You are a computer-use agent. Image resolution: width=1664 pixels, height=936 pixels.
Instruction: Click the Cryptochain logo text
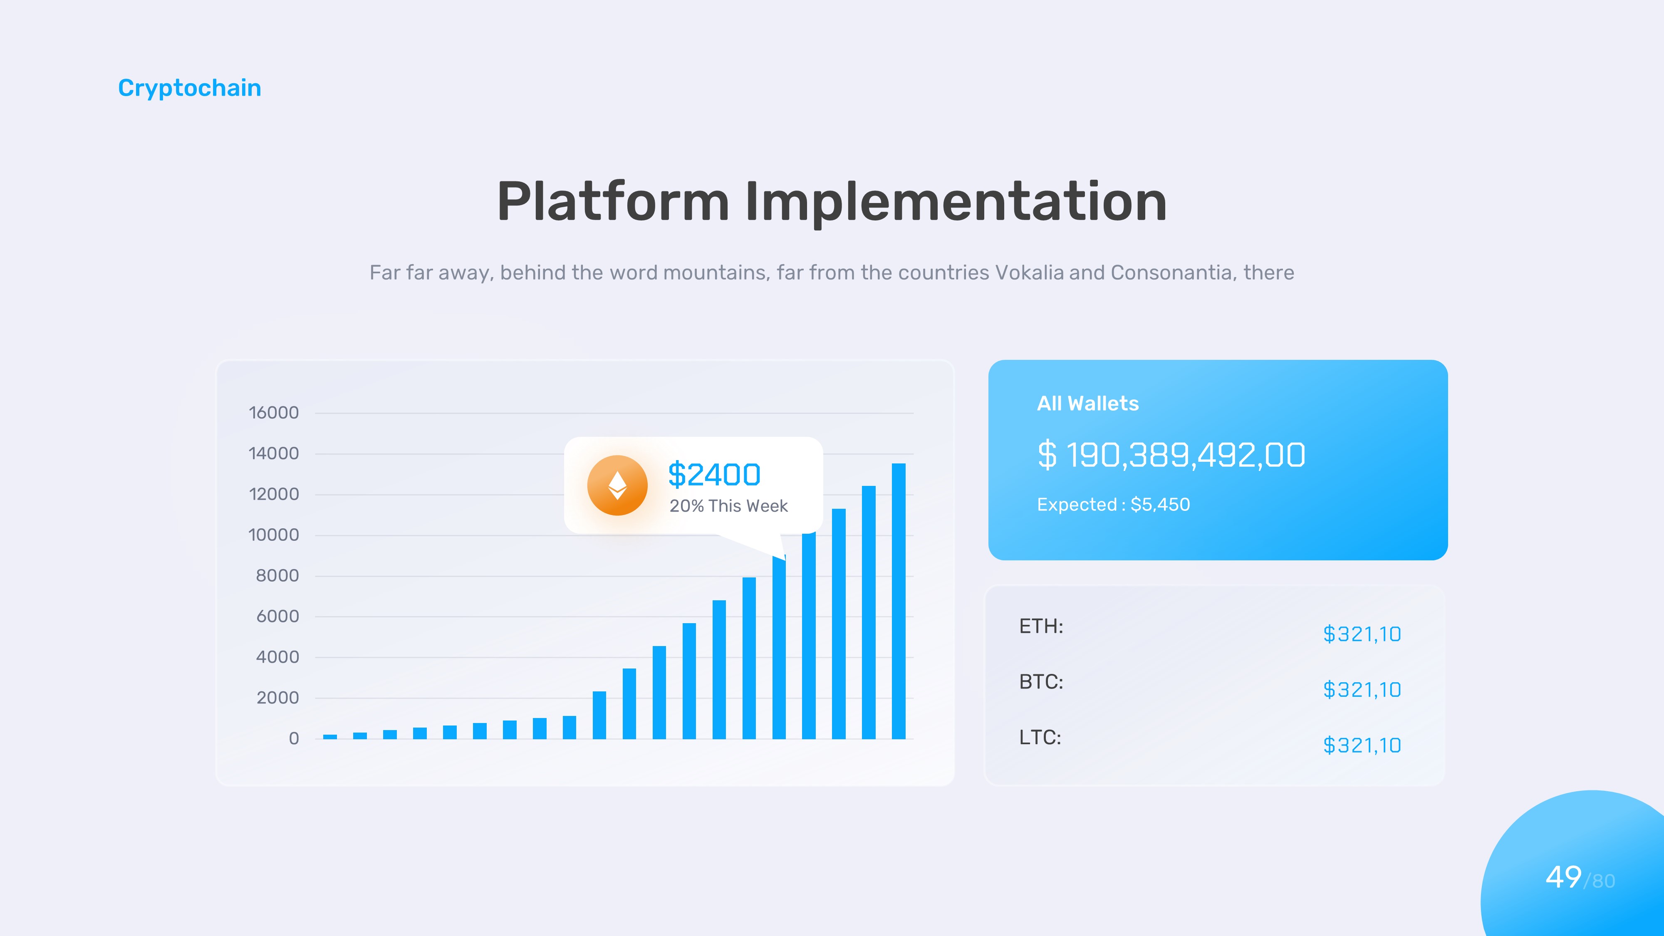[x=189, y=88]
